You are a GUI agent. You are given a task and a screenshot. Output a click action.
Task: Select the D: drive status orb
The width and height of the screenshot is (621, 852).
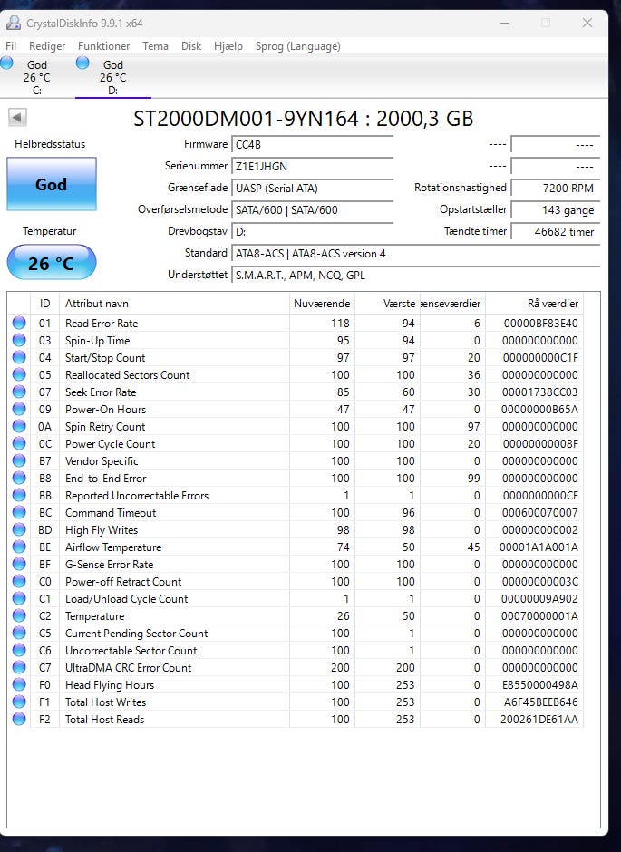point(82,63)
